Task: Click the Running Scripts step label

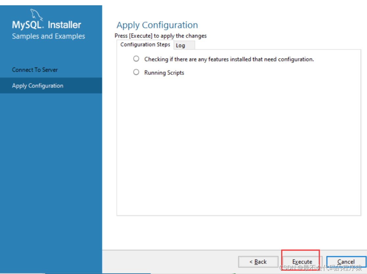Action: (164, 73)
